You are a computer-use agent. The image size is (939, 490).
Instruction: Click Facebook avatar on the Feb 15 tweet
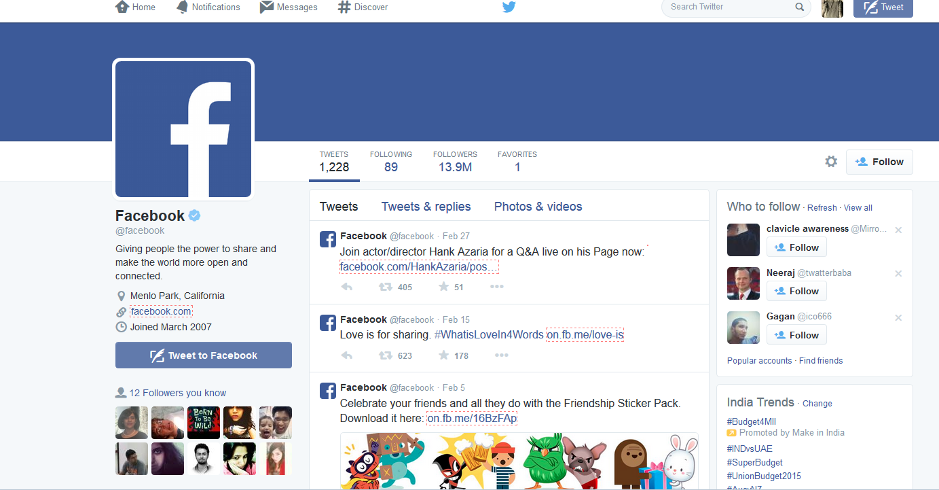click(x=328, y=322)
